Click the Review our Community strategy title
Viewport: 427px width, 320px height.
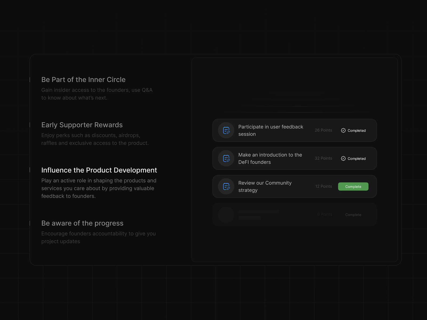point(265,186)
